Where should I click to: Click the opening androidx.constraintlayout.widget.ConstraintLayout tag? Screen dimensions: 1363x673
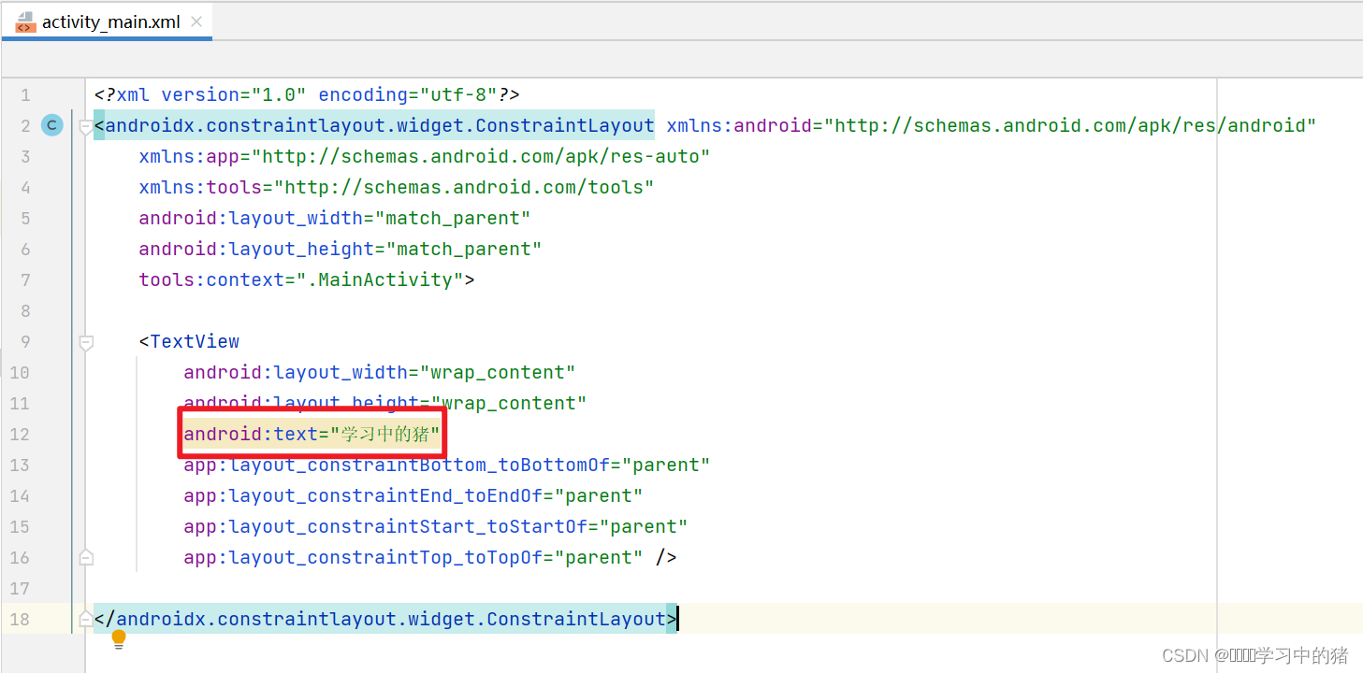[374, 125]
